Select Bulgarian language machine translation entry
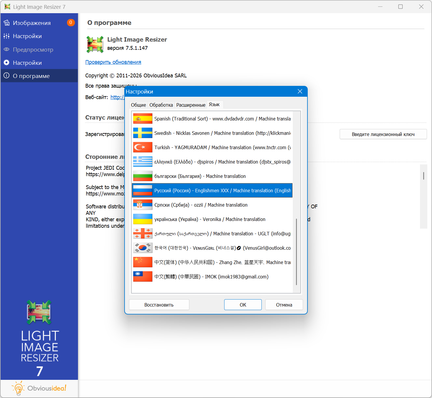Image resolution: width=432 pixels, height=398 pixels. 200,176
